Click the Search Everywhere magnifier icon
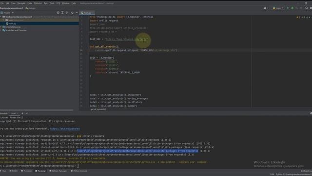The height and width of the screenshot is (176, 312). (x=307, y=8)
